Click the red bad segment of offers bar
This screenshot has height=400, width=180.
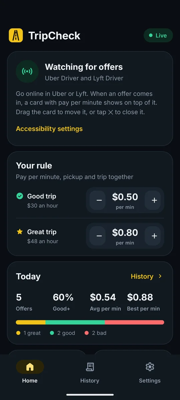[134, 322]
